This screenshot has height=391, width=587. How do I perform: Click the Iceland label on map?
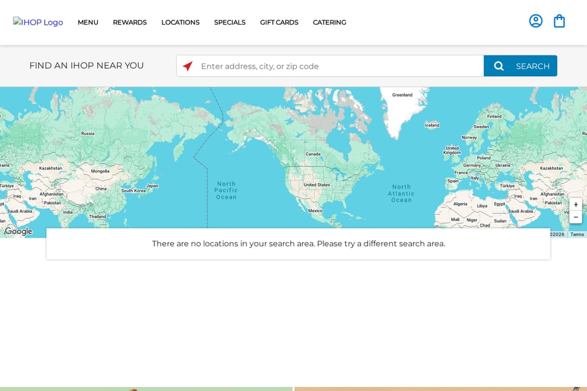tap(432, 125)
